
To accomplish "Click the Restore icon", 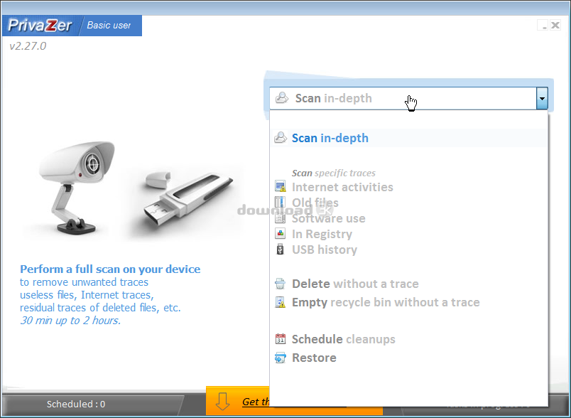I will (x=280, y=358).
